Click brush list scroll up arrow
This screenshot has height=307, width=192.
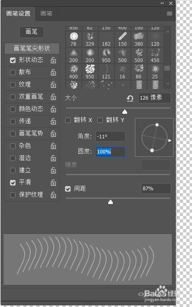pyautogui.click(x=168, y=32)
